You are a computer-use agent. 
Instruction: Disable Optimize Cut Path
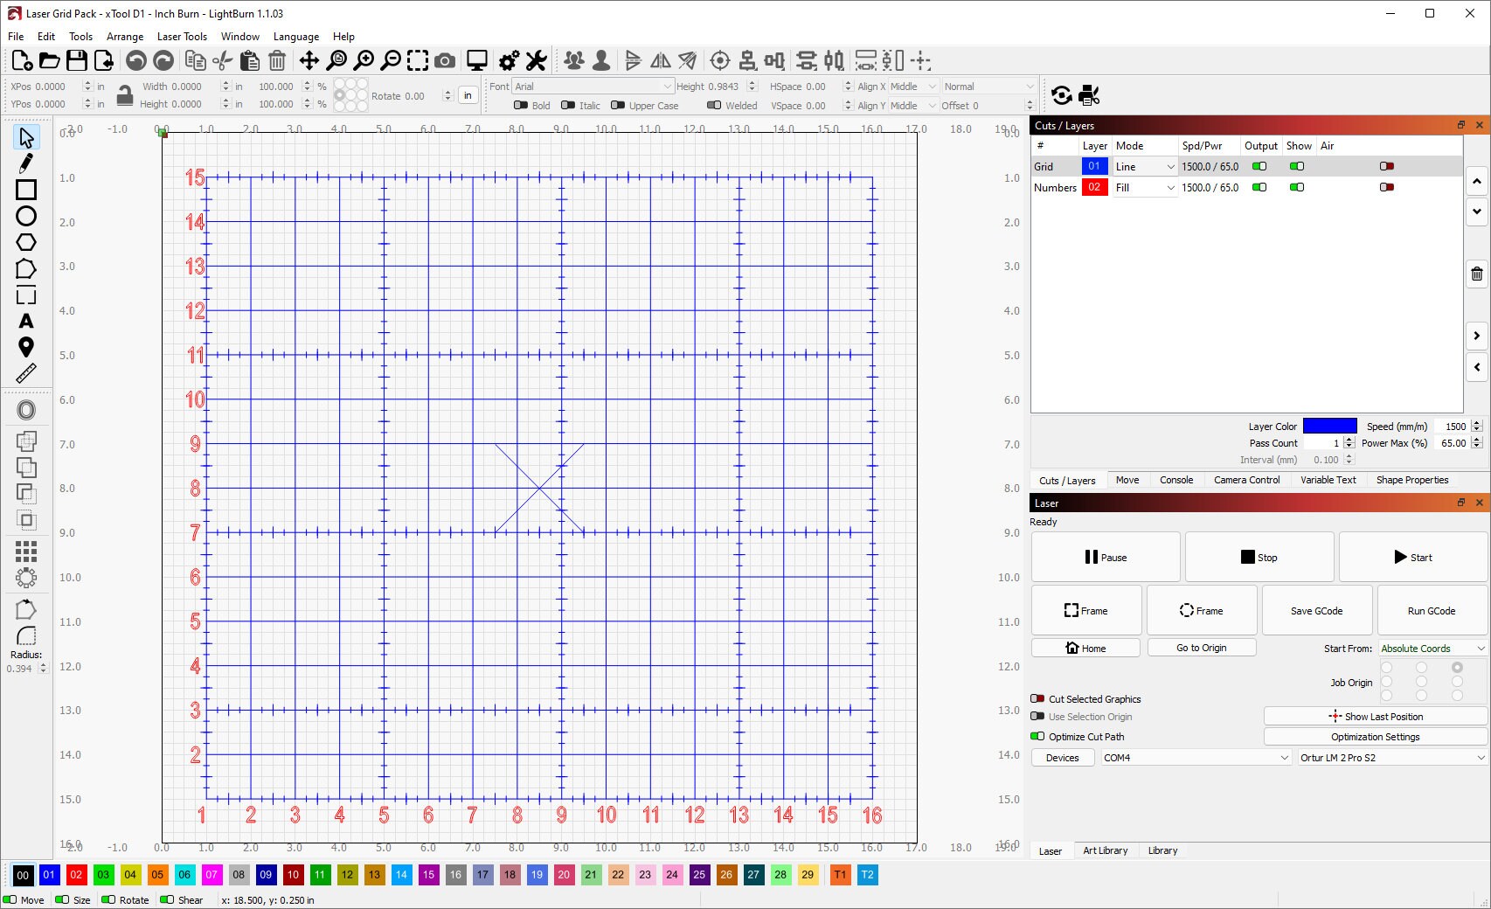[x=1039, y=736]
